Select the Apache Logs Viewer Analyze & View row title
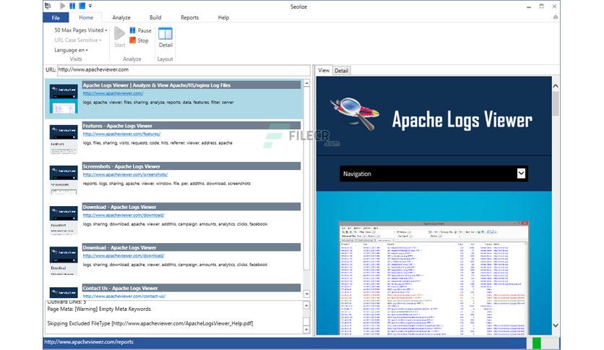 (x=191, y=85)
